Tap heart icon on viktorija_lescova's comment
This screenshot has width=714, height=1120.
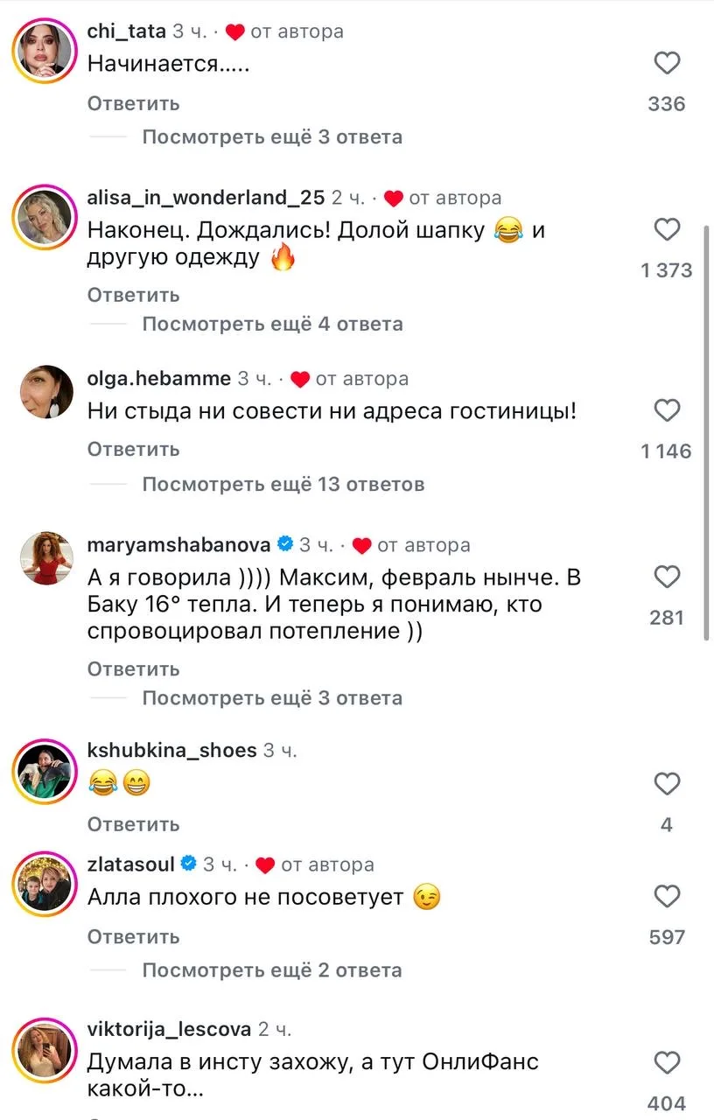667,1062
